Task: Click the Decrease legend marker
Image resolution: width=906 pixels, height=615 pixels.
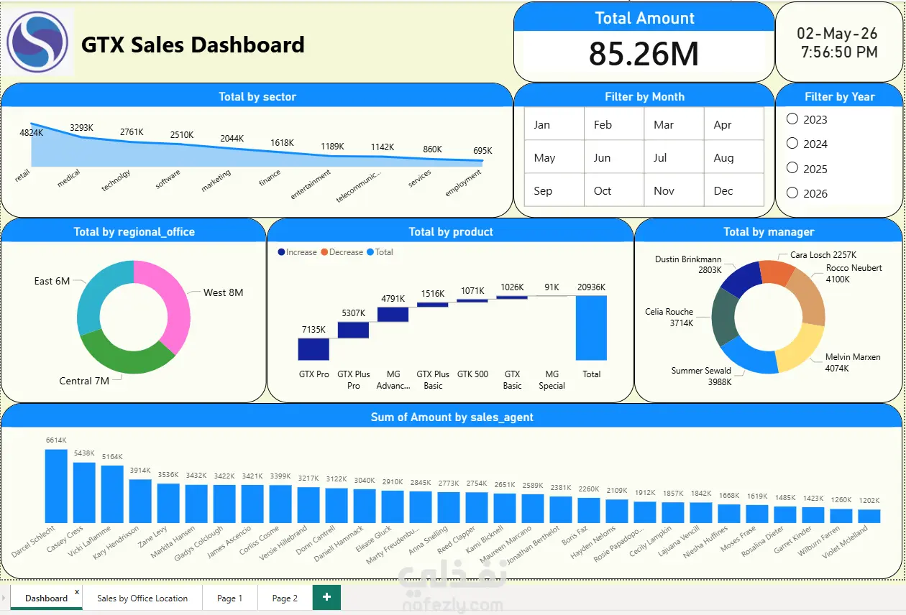Action: 324,252
